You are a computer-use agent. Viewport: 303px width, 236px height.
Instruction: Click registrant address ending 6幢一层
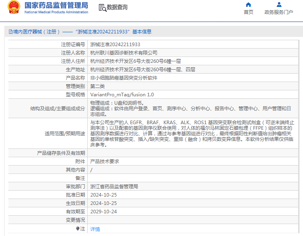pyautogui.click(x=136, y=61)
